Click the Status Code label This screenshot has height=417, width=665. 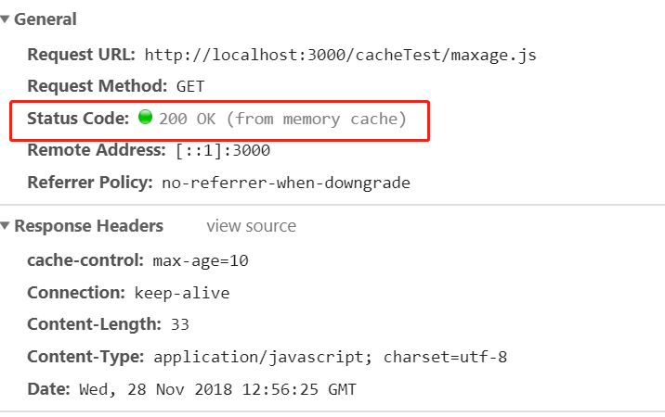(x=78, y=118)
